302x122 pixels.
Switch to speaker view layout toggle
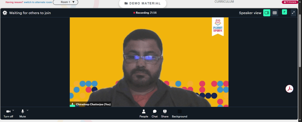tap(267, 13)
